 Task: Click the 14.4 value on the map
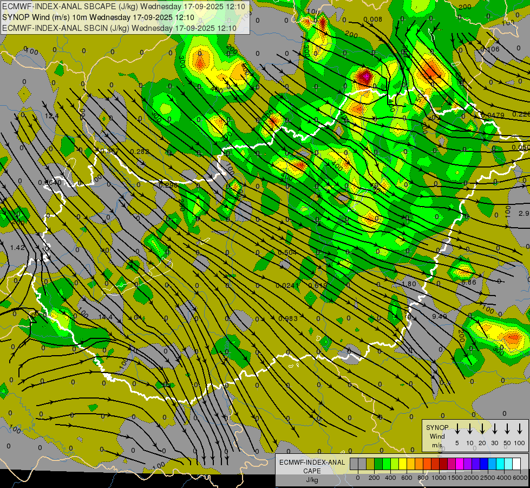point(105,317)
